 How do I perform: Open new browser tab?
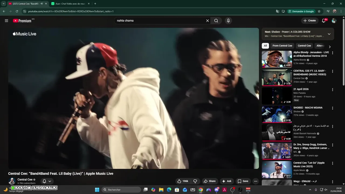click(x=95, y=4)
